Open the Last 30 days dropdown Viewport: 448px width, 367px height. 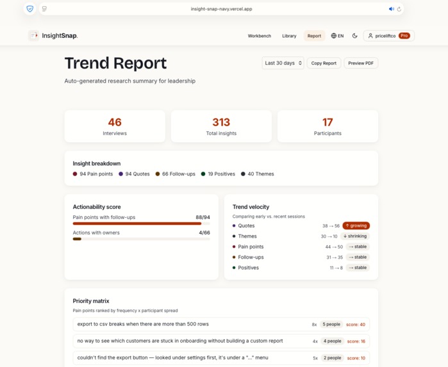click(283, 63)
